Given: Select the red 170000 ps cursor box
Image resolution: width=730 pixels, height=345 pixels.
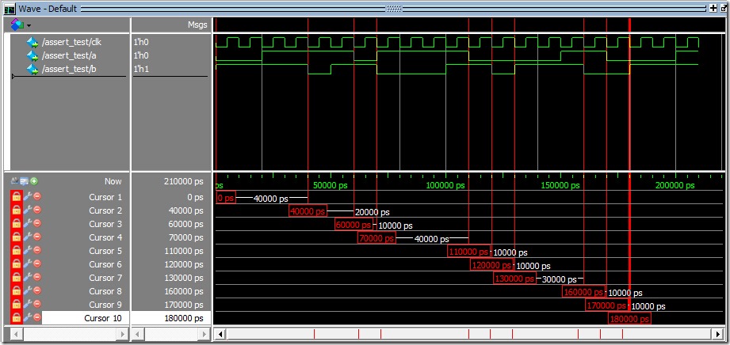Looking at the screenshot, I should click(606, 305).
